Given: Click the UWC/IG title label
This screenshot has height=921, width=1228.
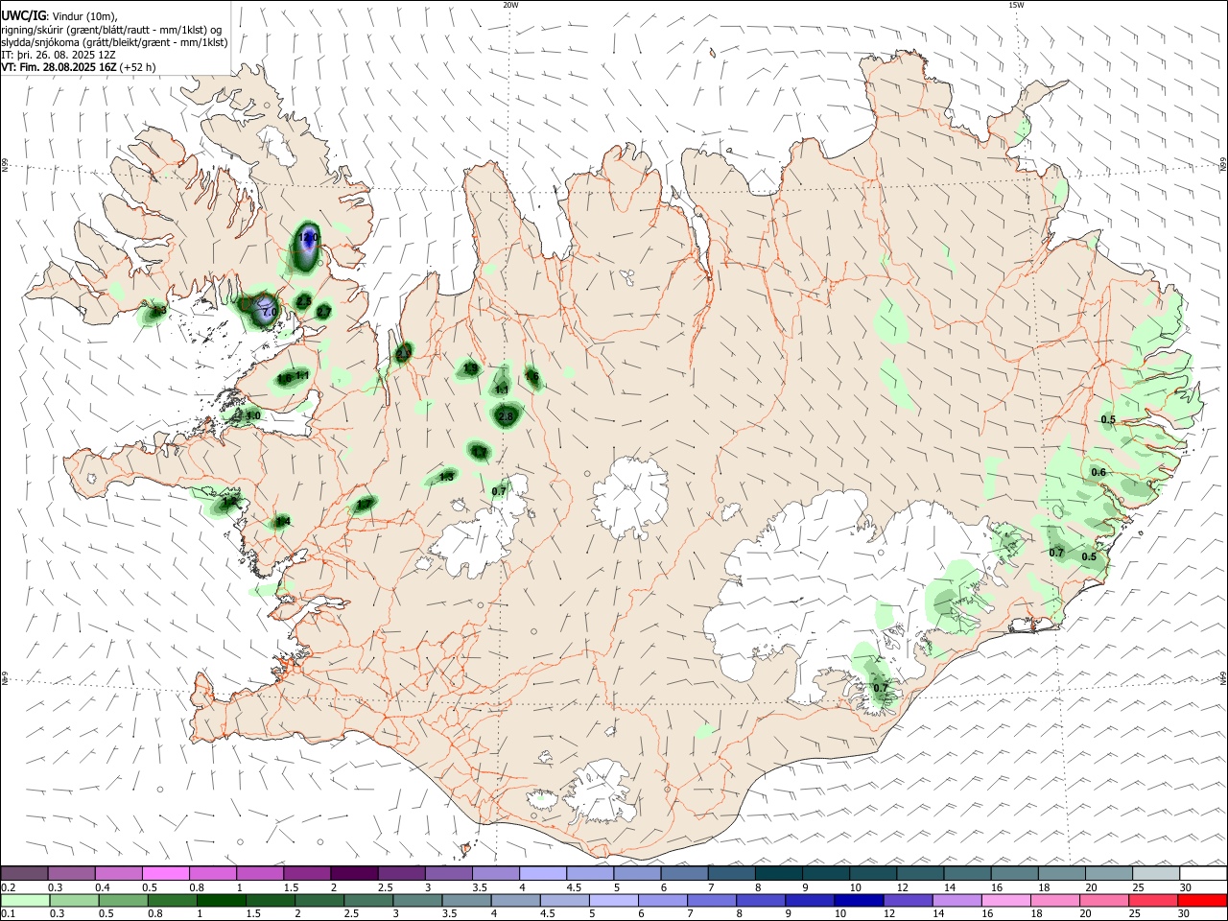Looking at the screenshot, I should pyautogui.click(x=23, y=16).
